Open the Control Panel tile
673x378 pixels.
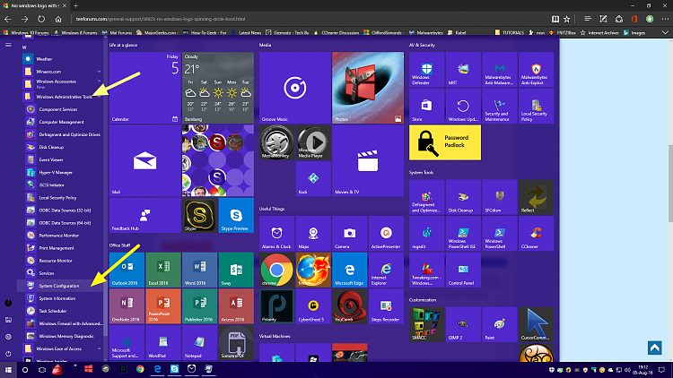(x=463, y=270)
